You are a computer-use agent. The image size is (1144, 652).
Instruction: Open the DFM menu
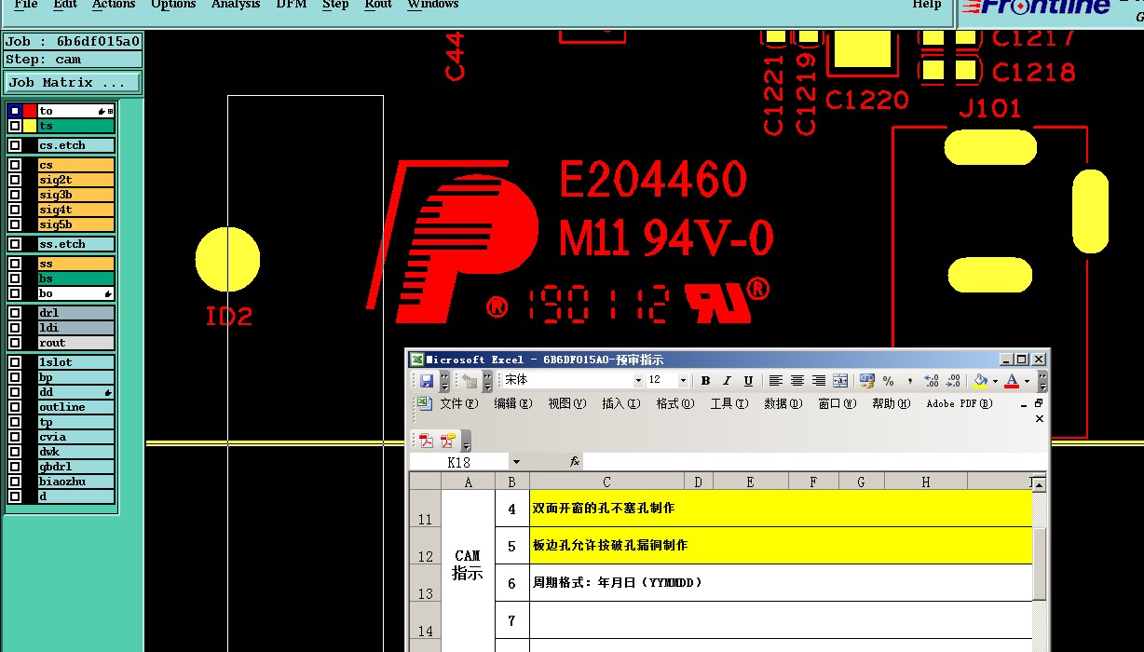tap(292, 5)
